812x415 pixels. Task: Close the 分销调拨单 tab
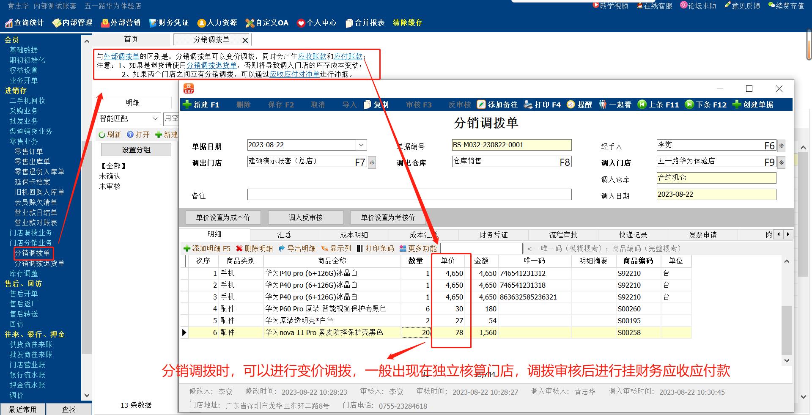point(245,40)
